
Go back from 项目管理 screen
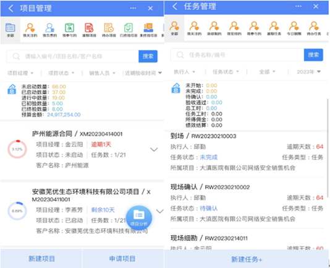click(x=11, y=9)
